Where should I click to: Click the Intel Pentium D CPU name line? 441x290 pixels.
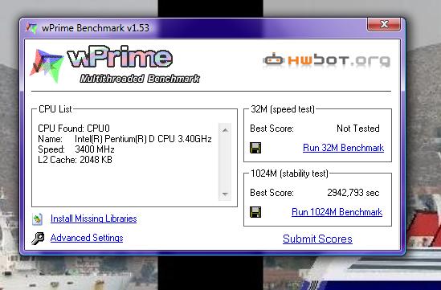pyautogui.click(x=125, y=139)
